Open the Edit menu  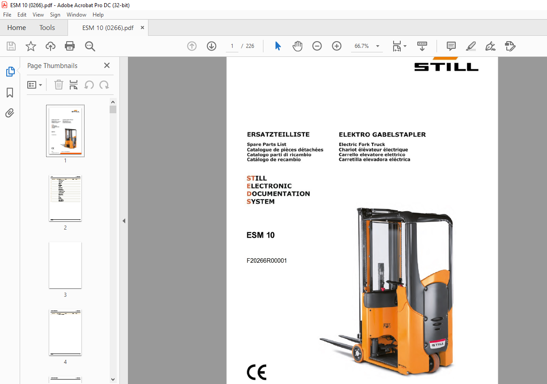pyautogui.click(x=22, y=15)
